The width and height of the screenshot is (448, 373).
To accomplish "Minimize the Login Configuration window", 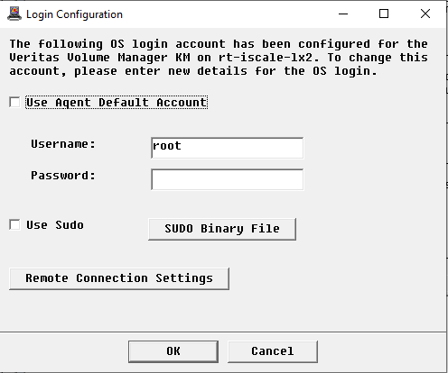I will pos(343,14).
